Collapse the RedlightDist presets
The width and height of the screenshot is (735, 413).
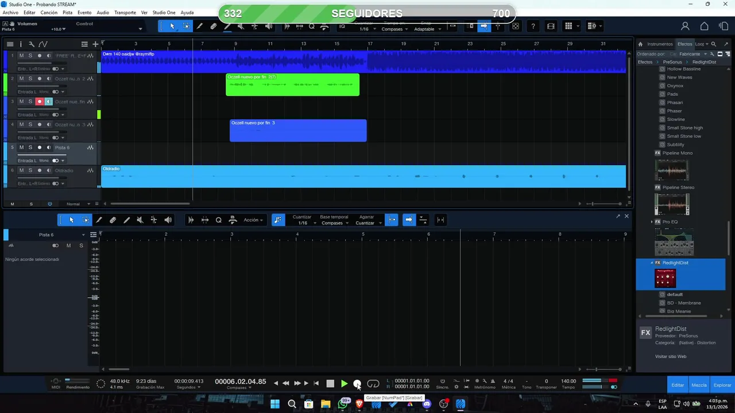point(652,263)
